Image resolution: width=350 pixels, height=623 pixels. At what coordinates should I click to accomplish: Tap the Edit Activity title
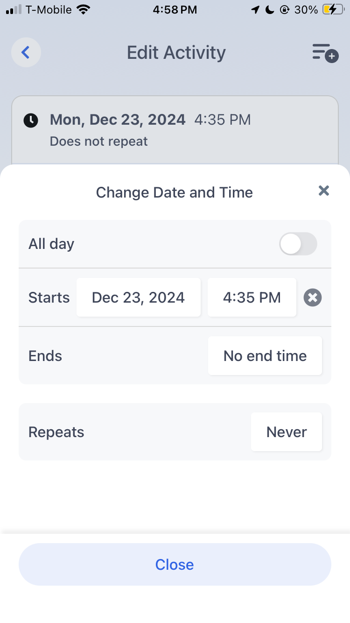(176, 52)
